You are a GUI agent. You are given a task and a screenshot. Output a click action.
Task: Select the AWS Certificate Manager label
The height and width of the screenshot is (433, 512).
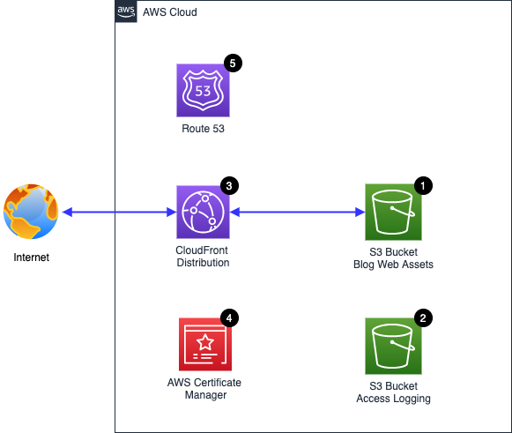coord(204,389)
